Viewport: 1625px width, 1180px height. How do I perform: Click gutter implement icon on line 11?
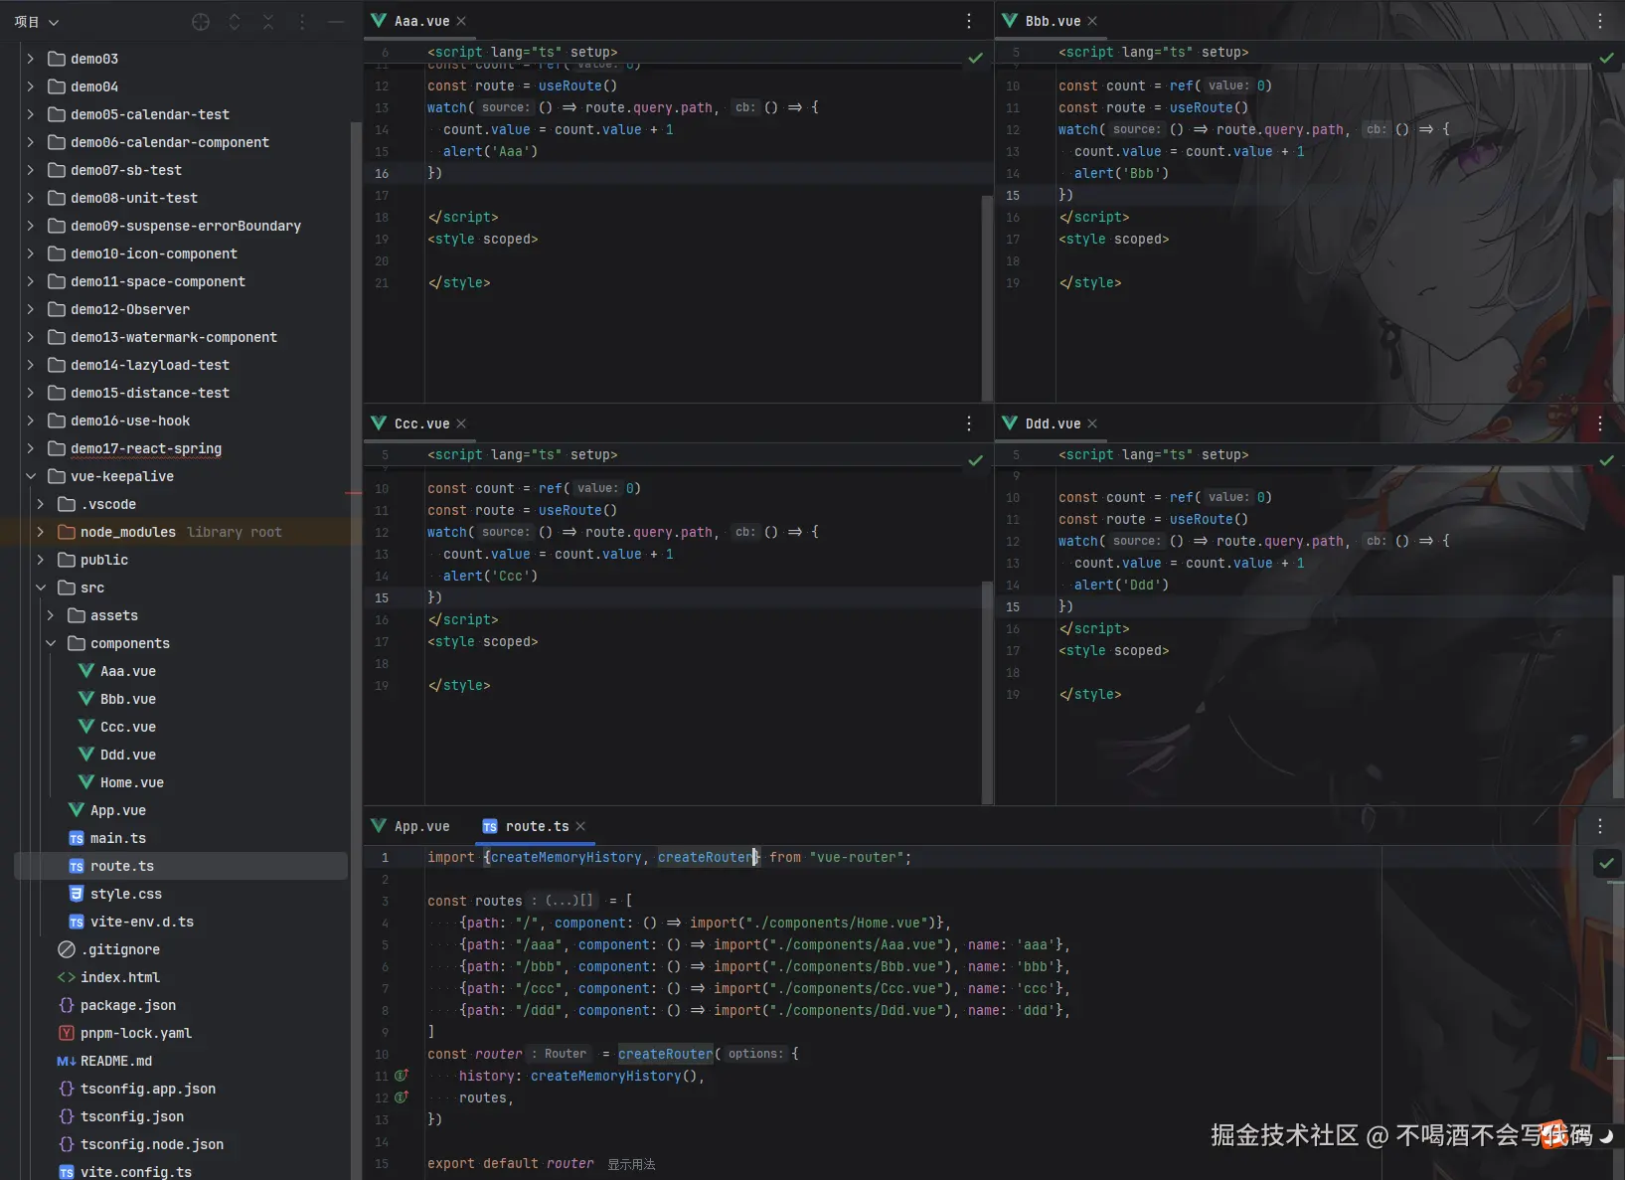(402, 1076)
